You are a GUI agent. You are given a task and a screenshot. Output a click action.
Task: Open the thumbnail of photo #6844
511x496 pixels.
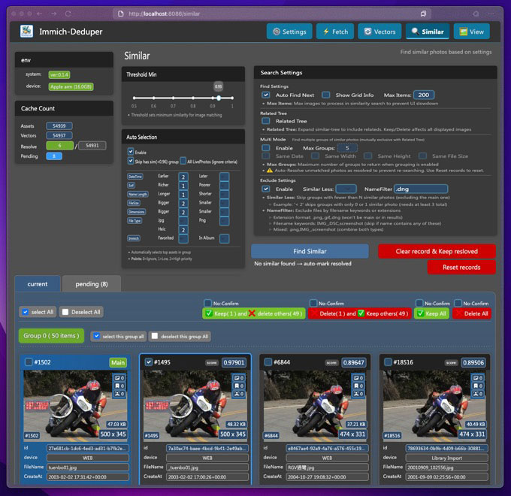coord(315,406)
